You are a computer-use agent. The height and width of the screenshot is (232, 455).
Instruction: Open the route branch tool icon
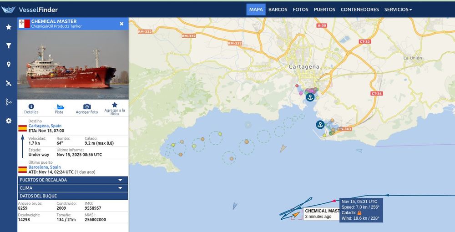tap(9, 102)
